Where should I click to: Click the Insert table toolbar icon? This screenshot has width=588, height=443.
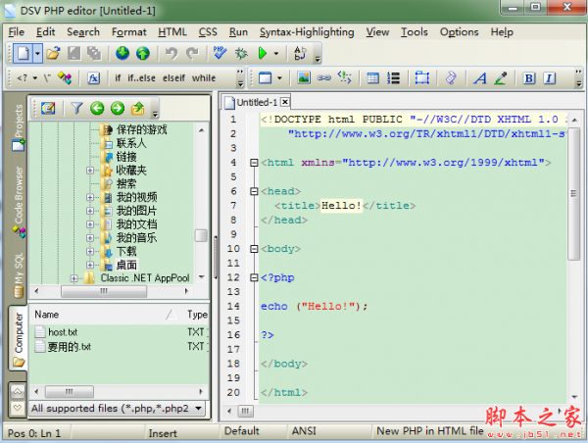[x=371, y=77]
